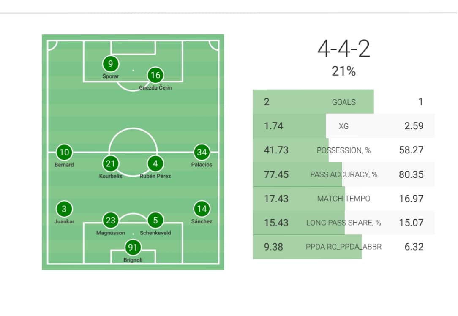Click goalkeeper Brignoli's number 91 marker

coord(133,248)
